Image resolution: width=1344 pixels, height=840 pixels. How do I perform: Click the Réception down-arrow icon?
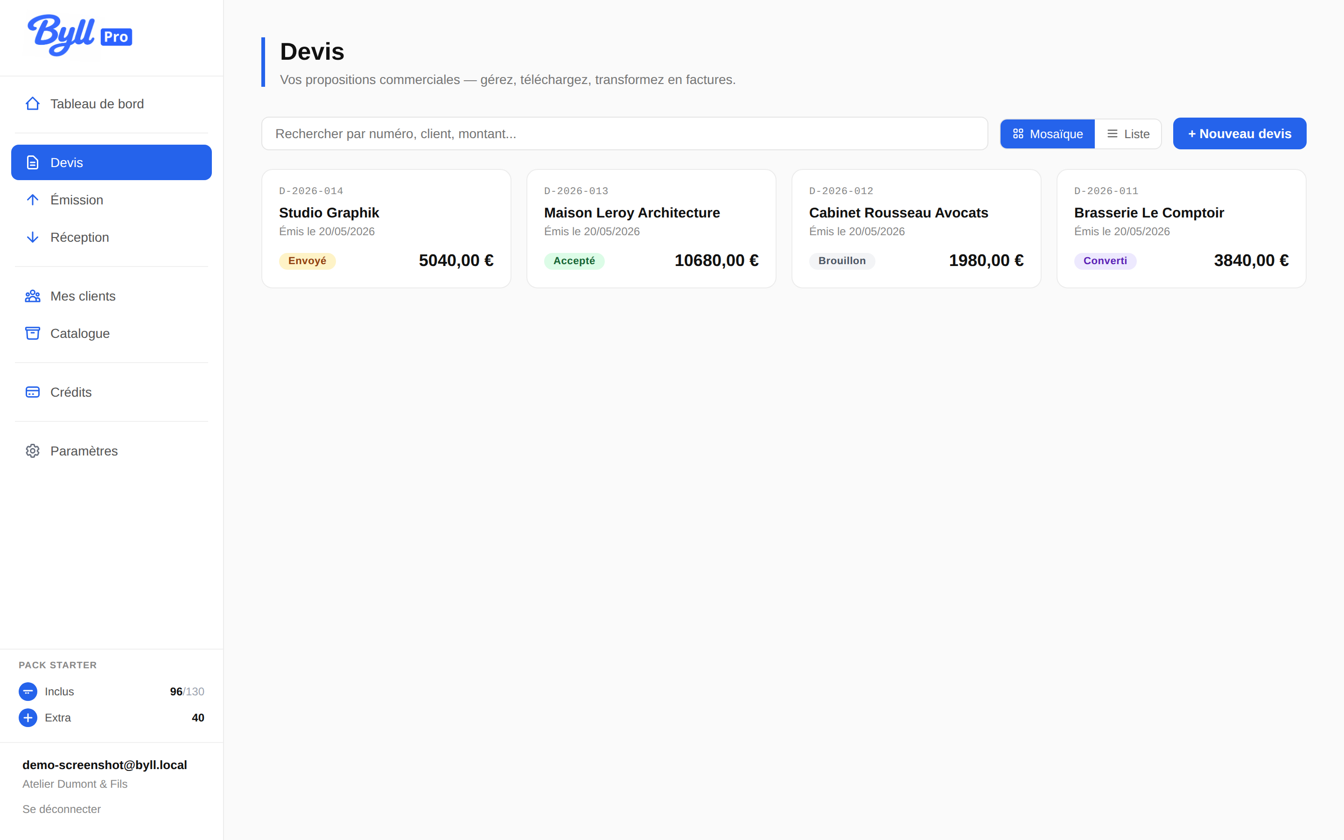(x=32, y=237)
